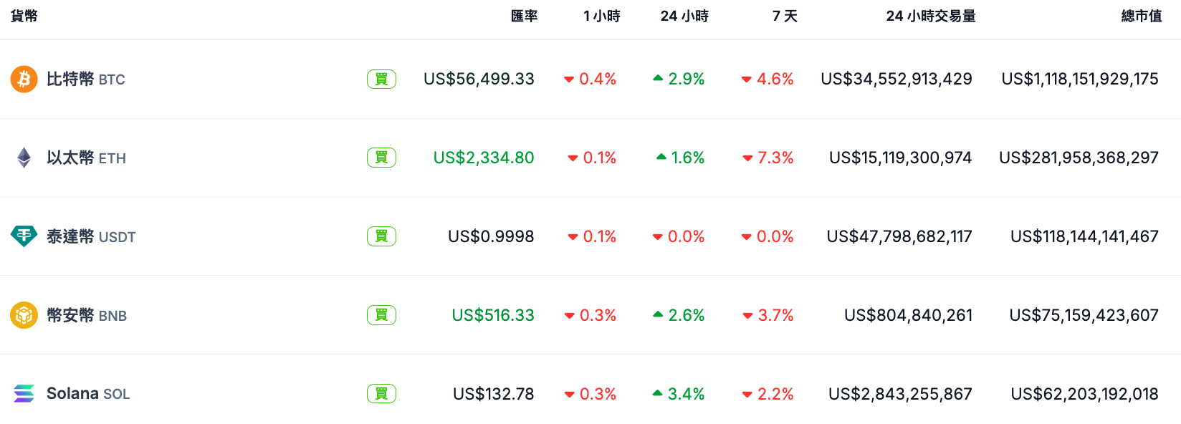This screenshot has width=1181, height=424.
Task: Sort by the 匯率 column header
Action: [524, 16]
